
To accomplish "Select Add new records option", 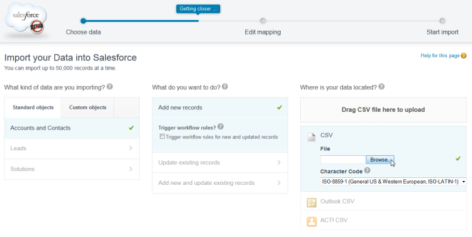I will (x=220, y=107).
